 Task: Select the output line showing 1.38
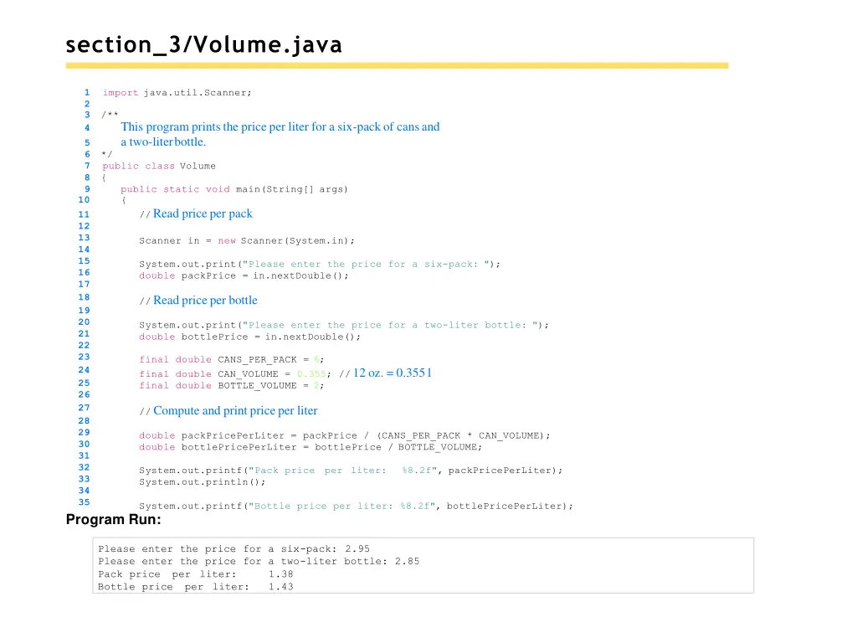(x=192, y=574)
